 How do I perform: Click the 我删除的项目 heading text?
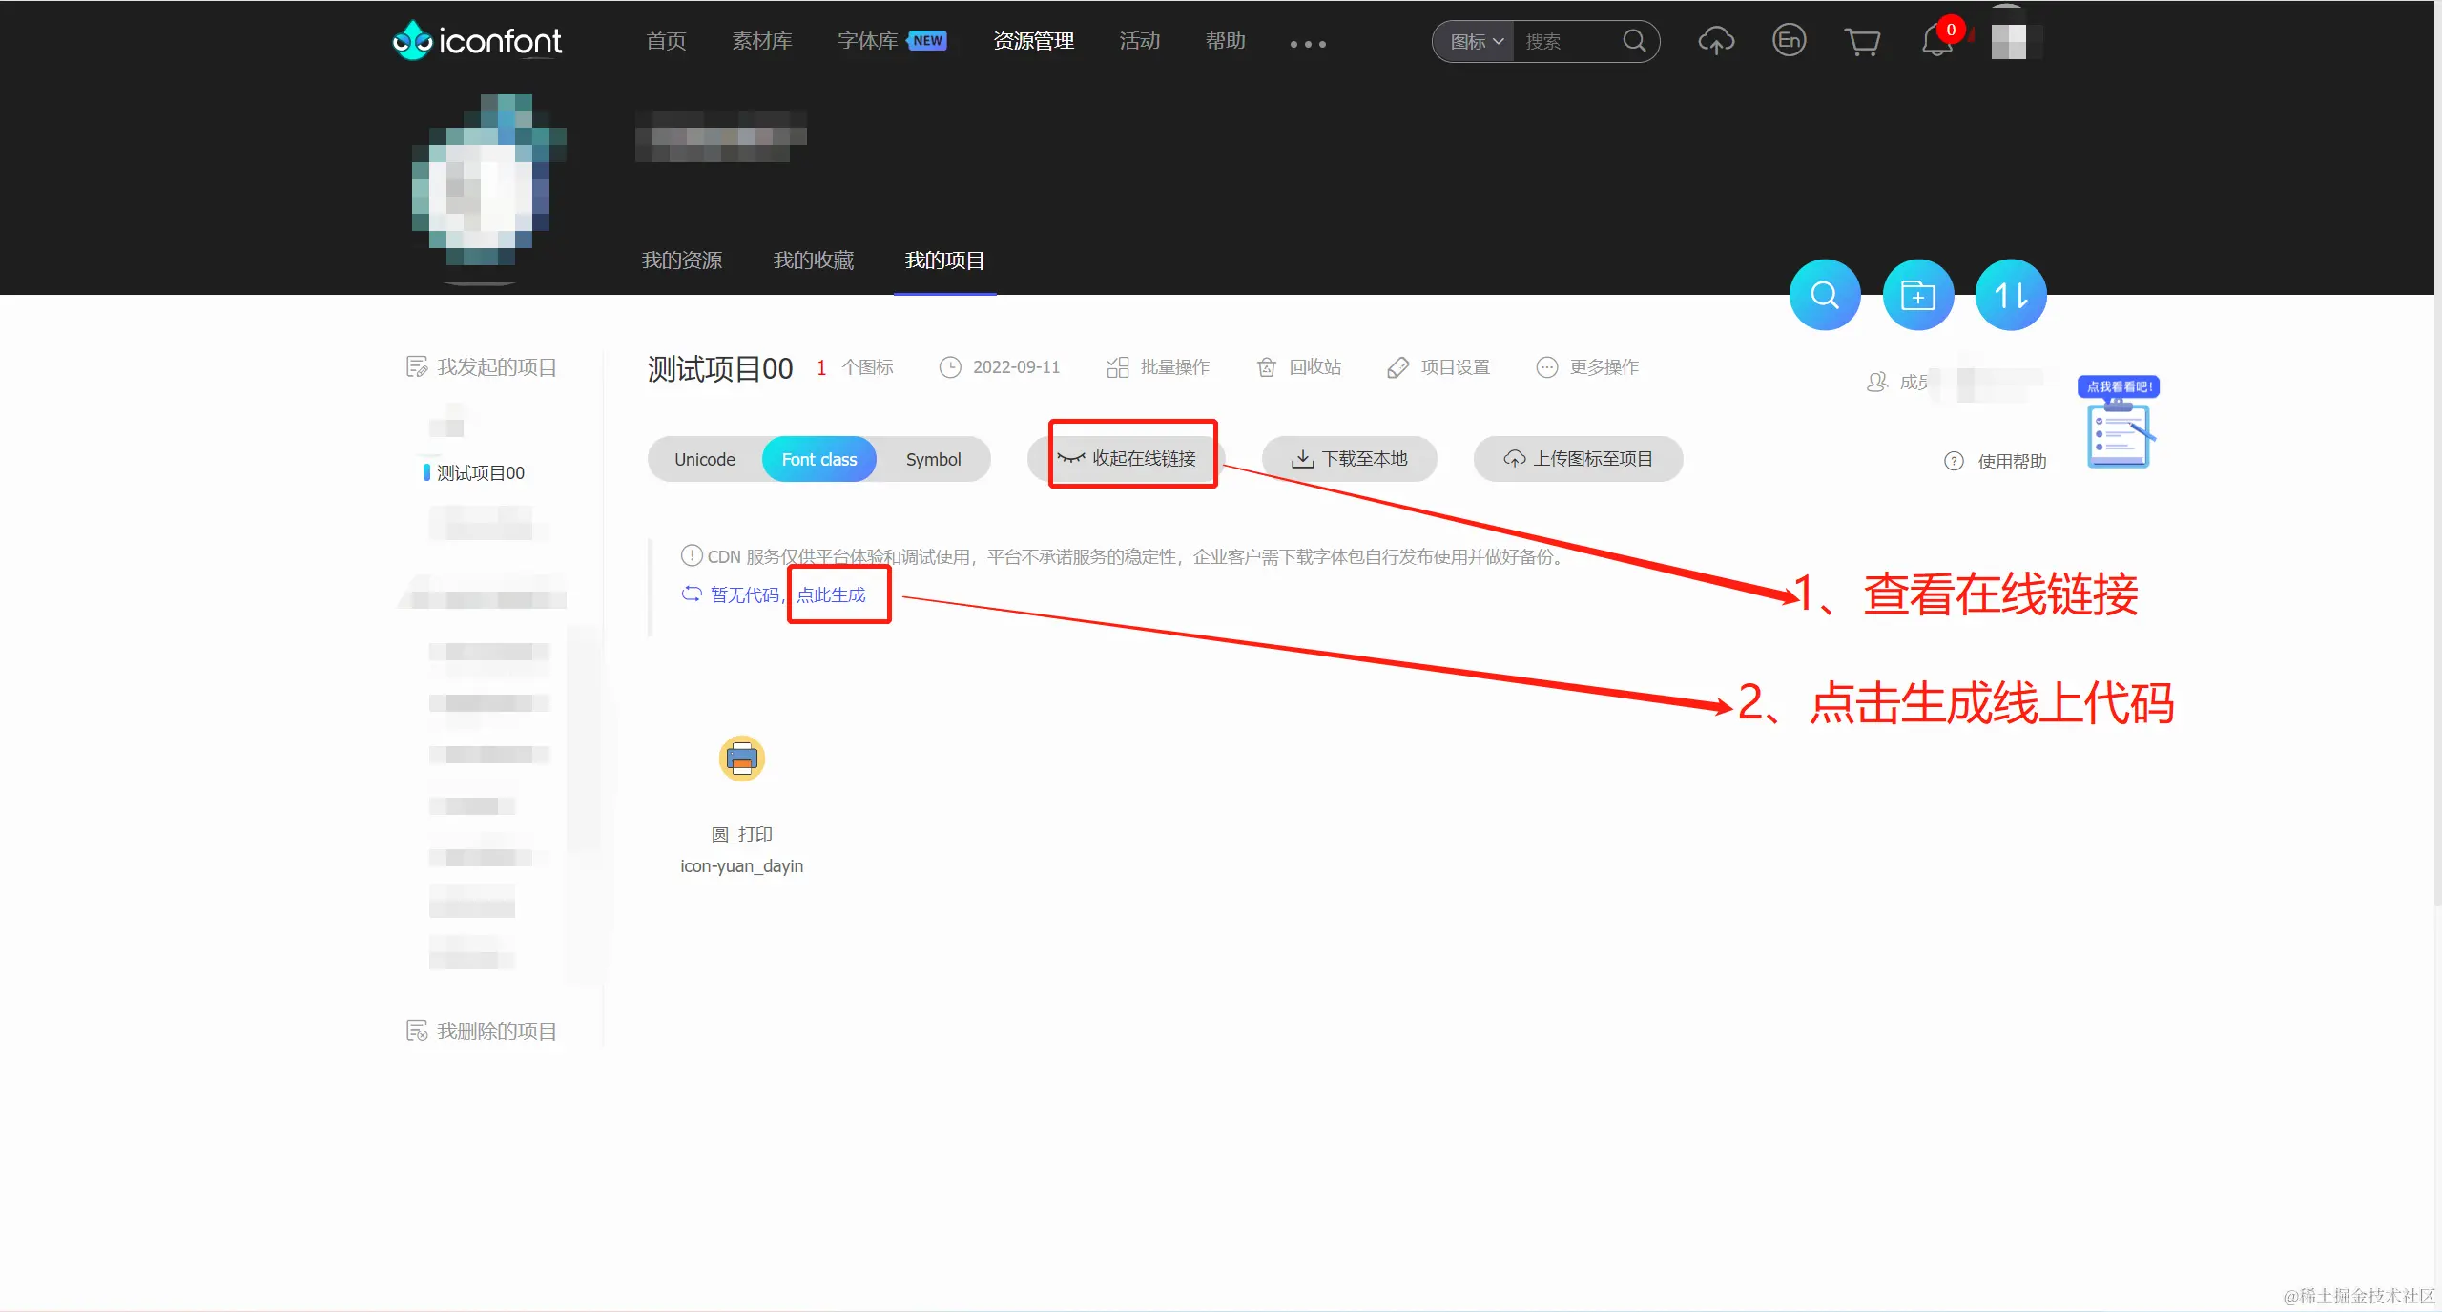(x=496, y=1031)
